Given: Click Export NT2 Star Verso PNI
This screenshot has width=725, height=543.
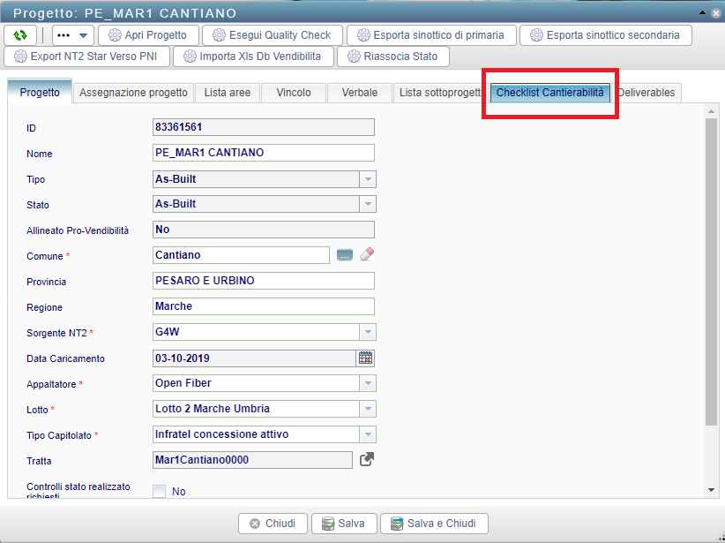Looking at the screenshot, I should click(88, 57).
